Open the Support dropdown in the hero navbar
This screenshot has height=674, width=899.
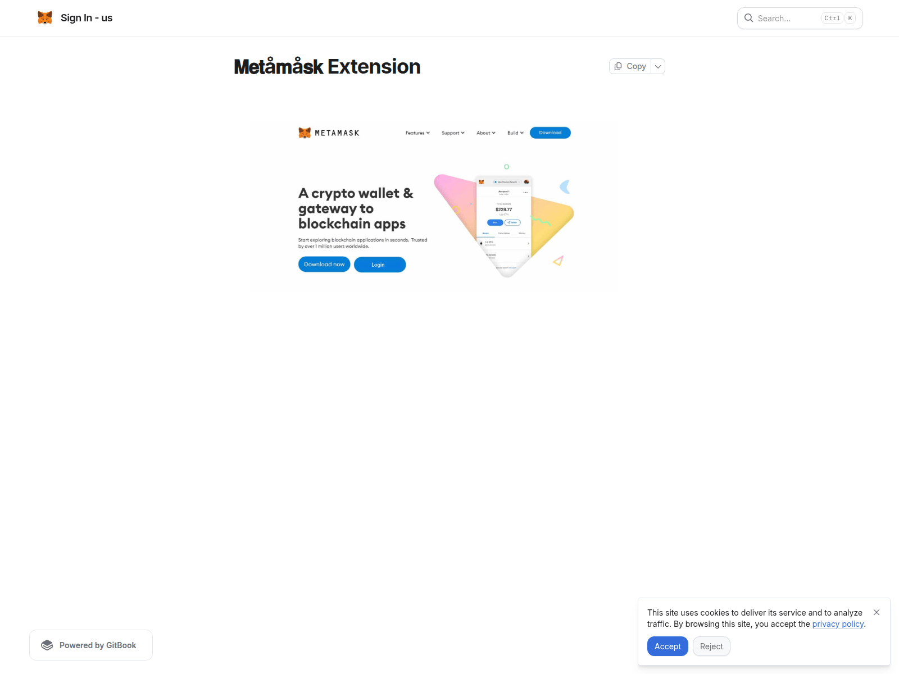(x=453, y=133)
